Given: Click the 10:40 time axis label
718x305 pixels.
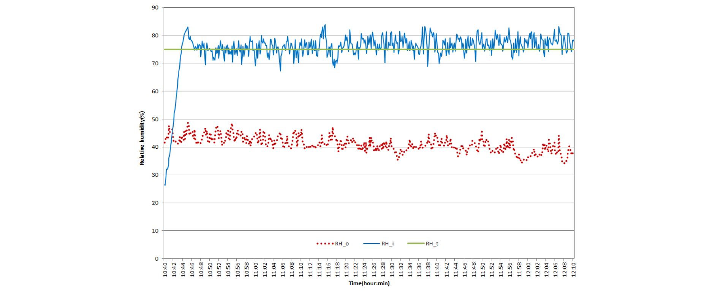Looking at the screenshot, I should [165, 269].
